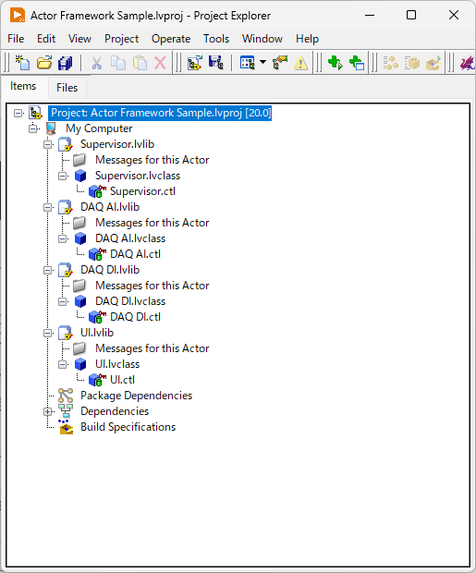
Task: Click the Cut scissors icon
Action: point(96,63)
